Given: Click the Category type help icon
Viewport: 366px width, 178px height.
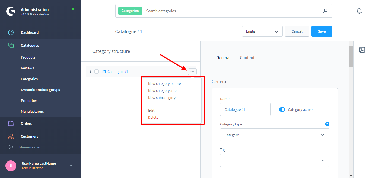Looking at the screenshot, I should click(327, 124).
